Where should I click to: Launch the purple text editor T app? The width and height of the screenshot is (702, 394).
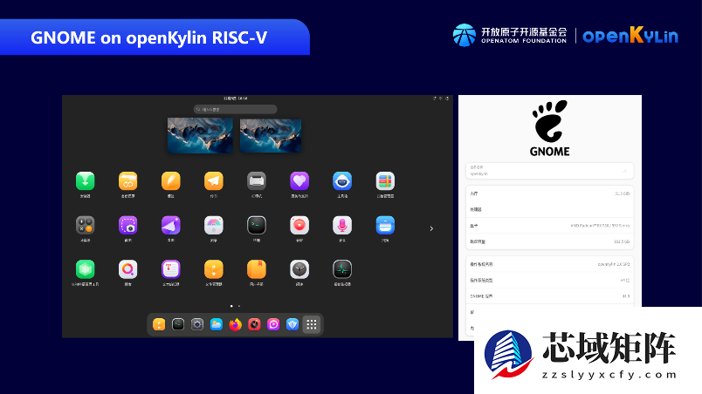coord(170,269)
